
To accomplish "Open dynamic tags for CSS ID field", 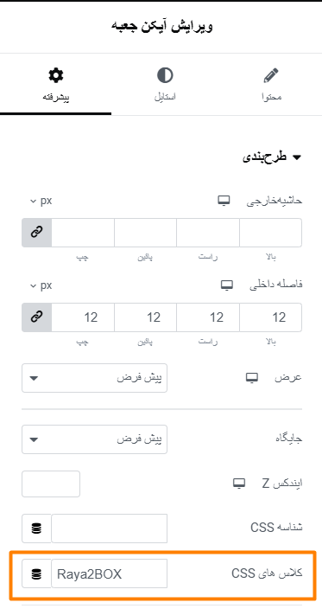I will coord(36,529).
